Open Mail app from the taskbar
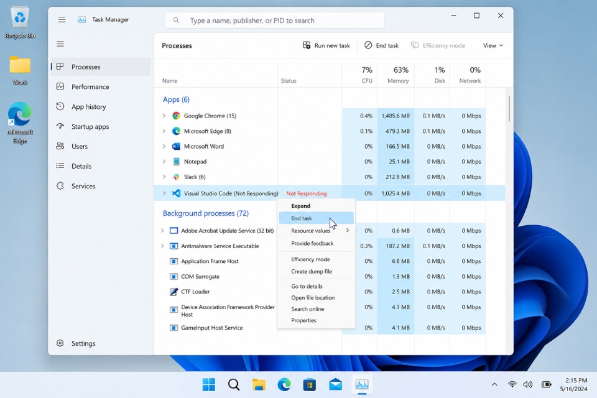597x398 pixels. click(x=335, y=385)
